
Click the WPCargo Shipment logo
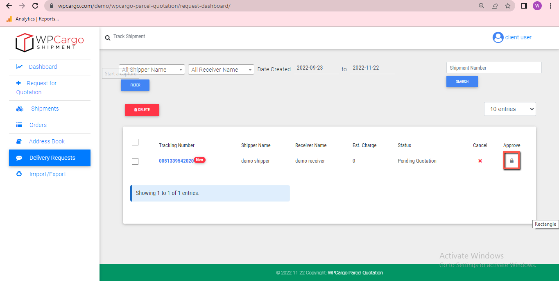(x=50, y=42)
